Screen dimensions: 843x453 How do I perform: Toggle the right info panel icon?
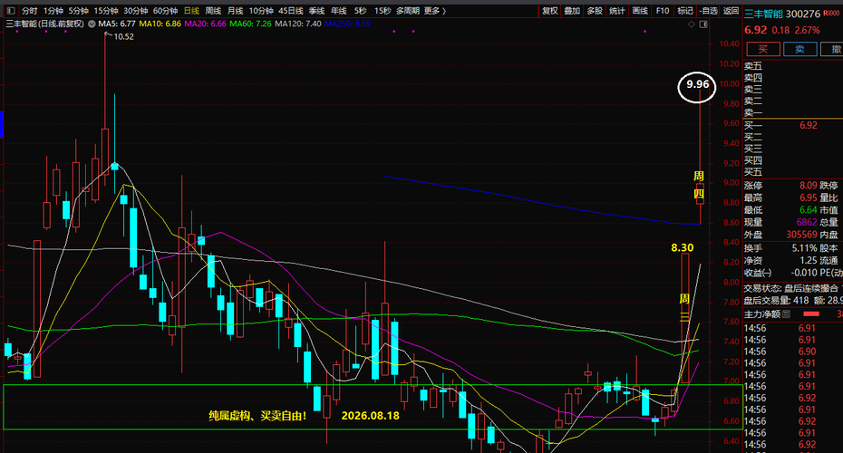coord(703,24)
